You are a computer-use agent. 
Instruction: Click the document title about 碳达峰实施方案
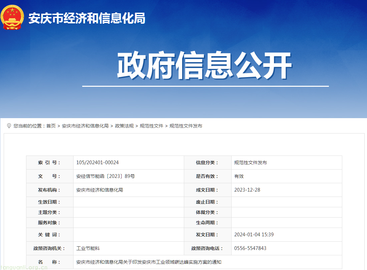(149, 262)
